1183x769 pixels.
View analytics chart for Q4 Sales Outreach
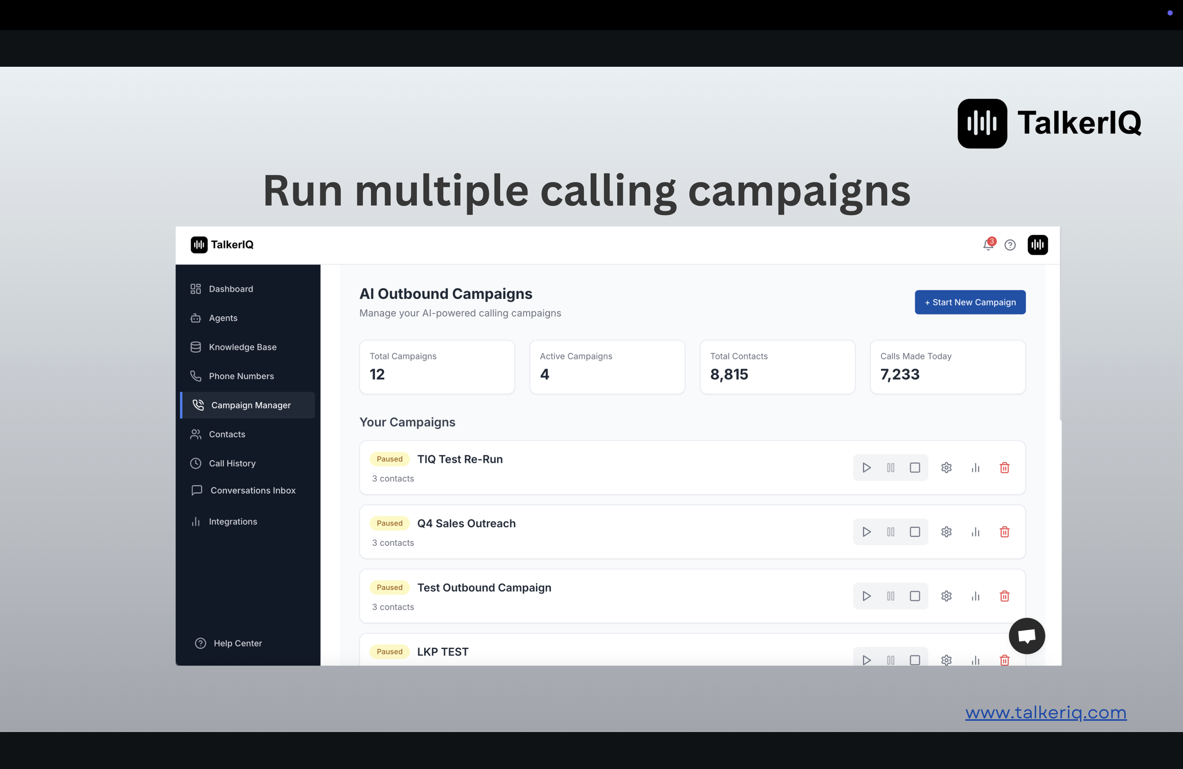975,532
